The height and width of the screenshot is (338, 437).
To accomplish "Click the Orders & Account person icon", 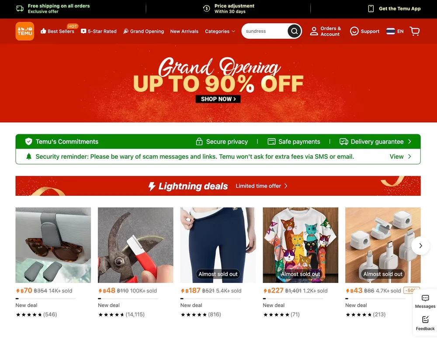I will pos(314,31).
